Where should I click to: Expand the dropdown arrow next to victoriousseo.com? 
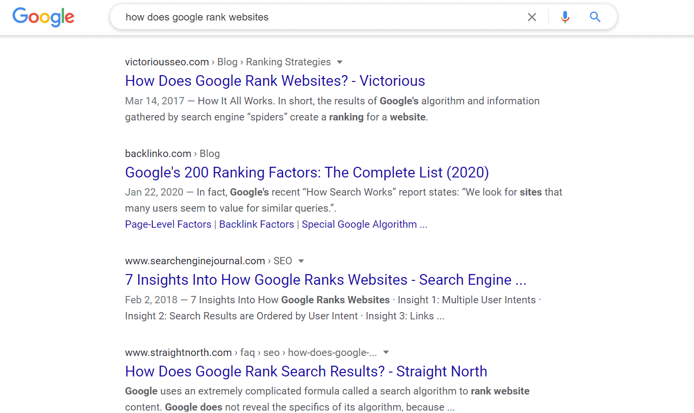pos(340,62)
